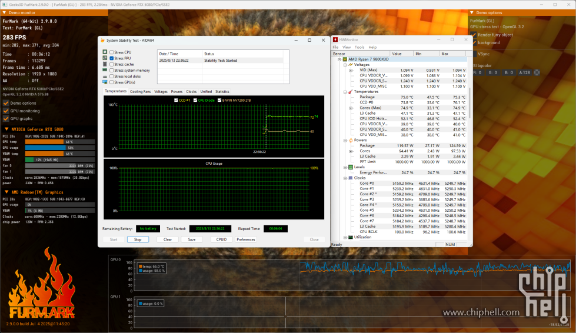Collapse AMD Radeon(TM) Graphics section
576x333 pixels.
[x=6, y=192]
